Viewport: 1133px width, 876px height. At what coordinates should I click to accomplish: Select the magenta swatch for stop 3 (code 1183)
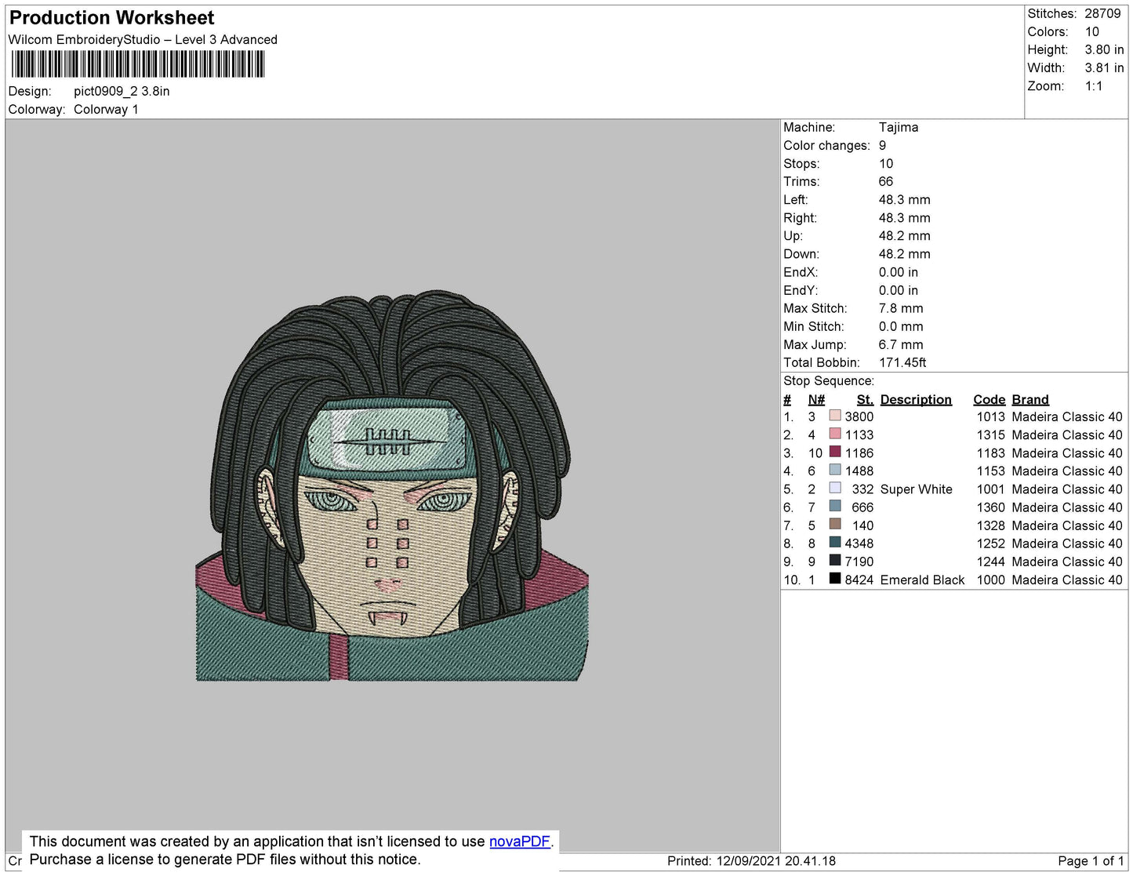pos(835,453)
